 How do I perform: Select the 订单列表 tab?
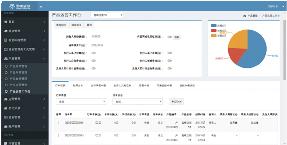coord(60,86)
